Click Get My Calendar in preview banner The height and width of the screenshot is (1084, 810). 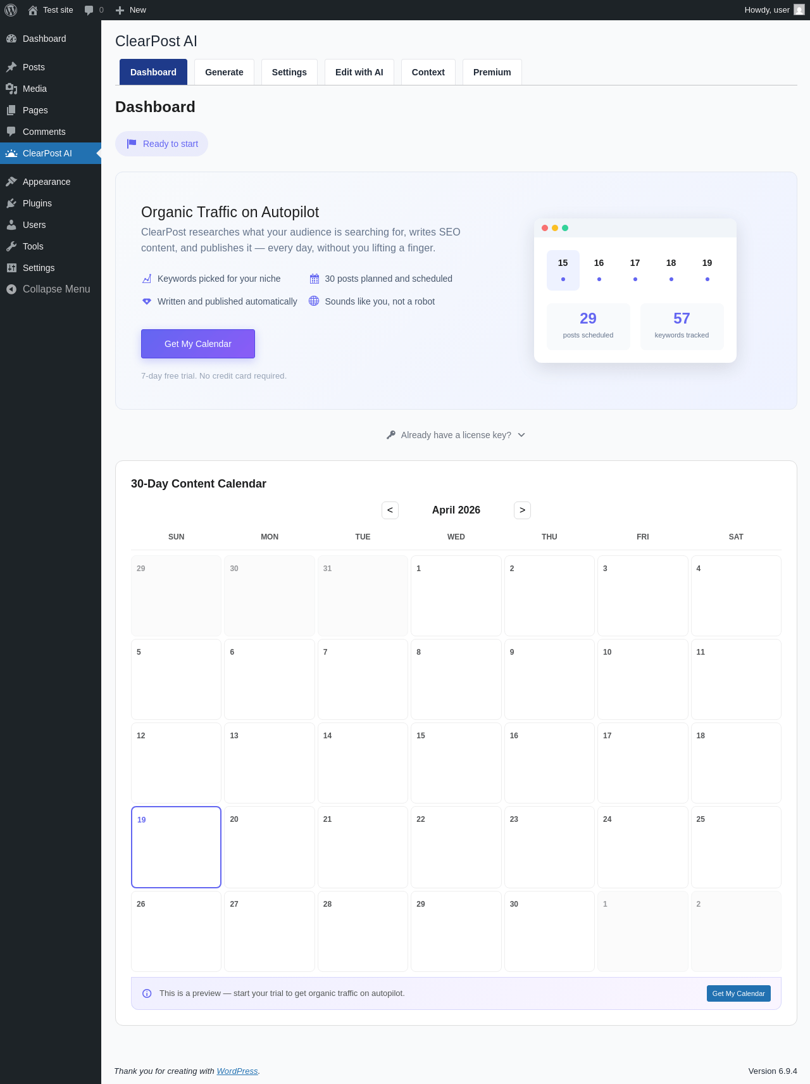click(738, 993)
